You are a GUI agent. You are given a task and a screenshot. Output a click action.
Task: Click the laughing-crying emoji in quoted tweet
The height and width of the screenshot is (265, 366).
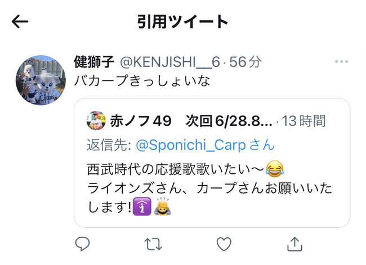click(275, 168)
